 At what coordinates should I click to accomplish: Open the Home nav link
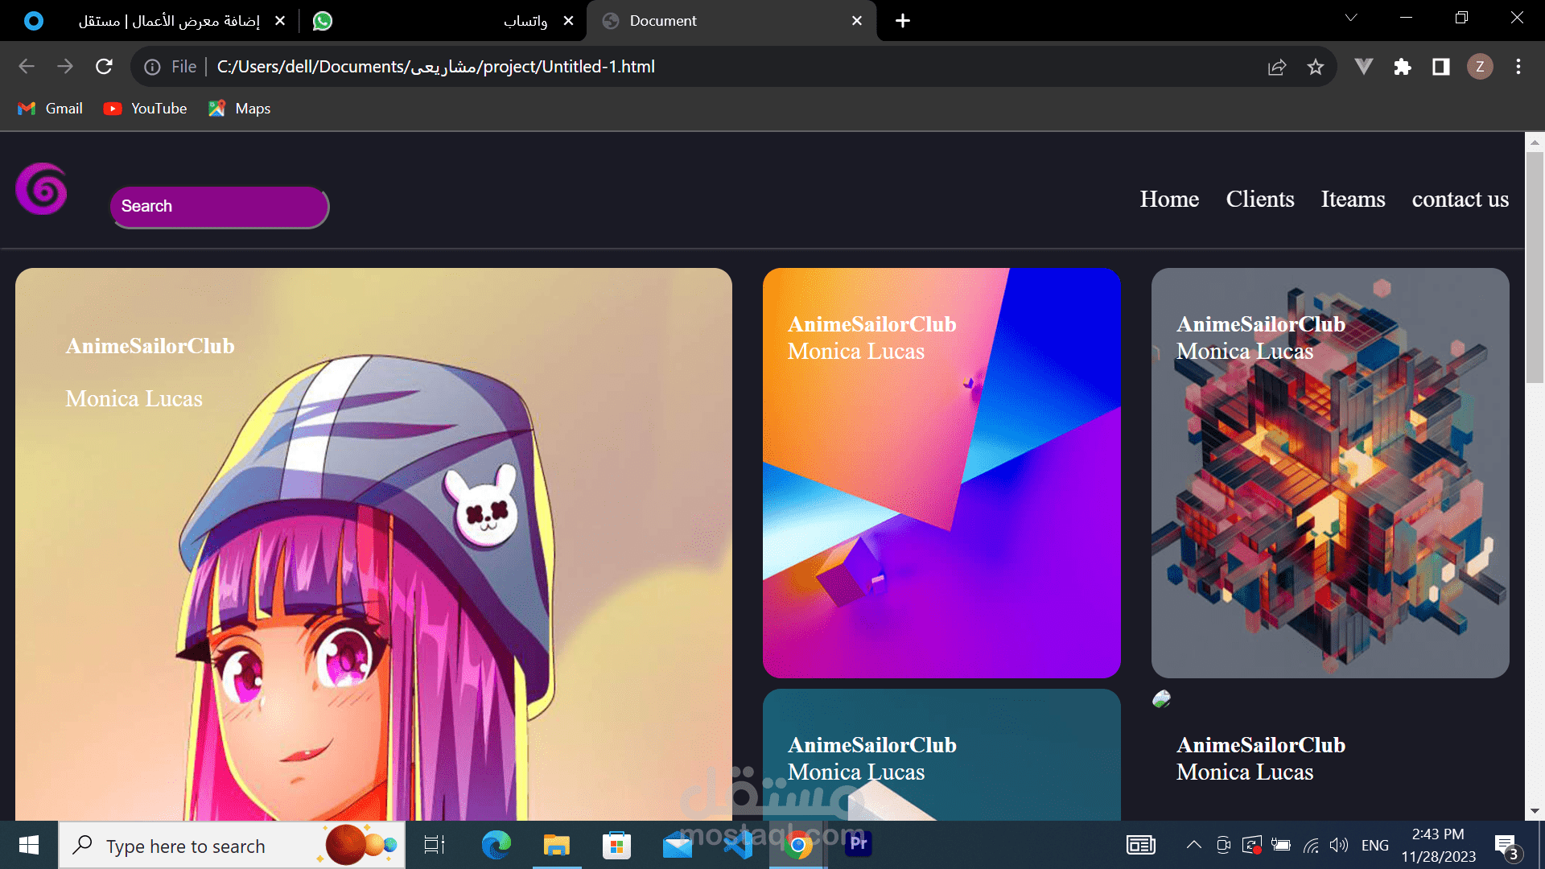point(1169,200)
